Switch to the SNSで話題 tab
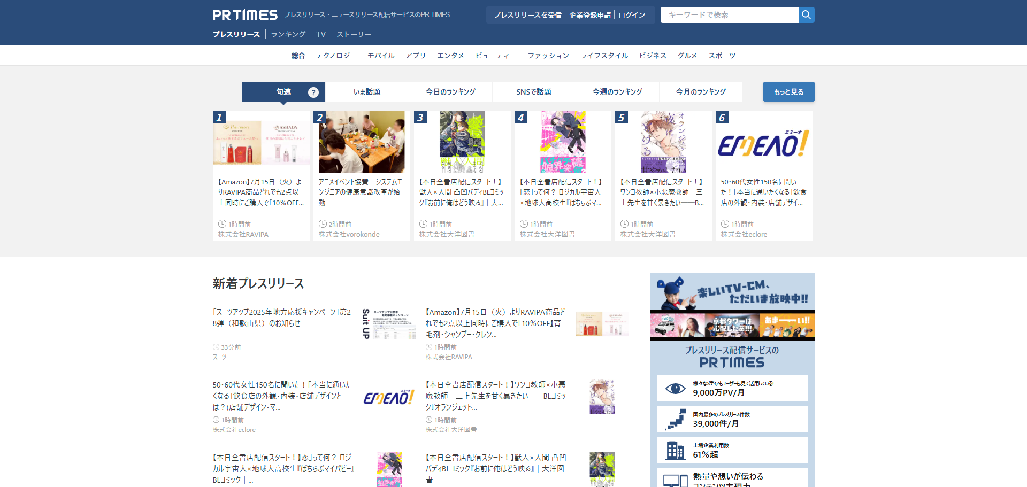1027x487 pixels. click(x=534, y=92)
